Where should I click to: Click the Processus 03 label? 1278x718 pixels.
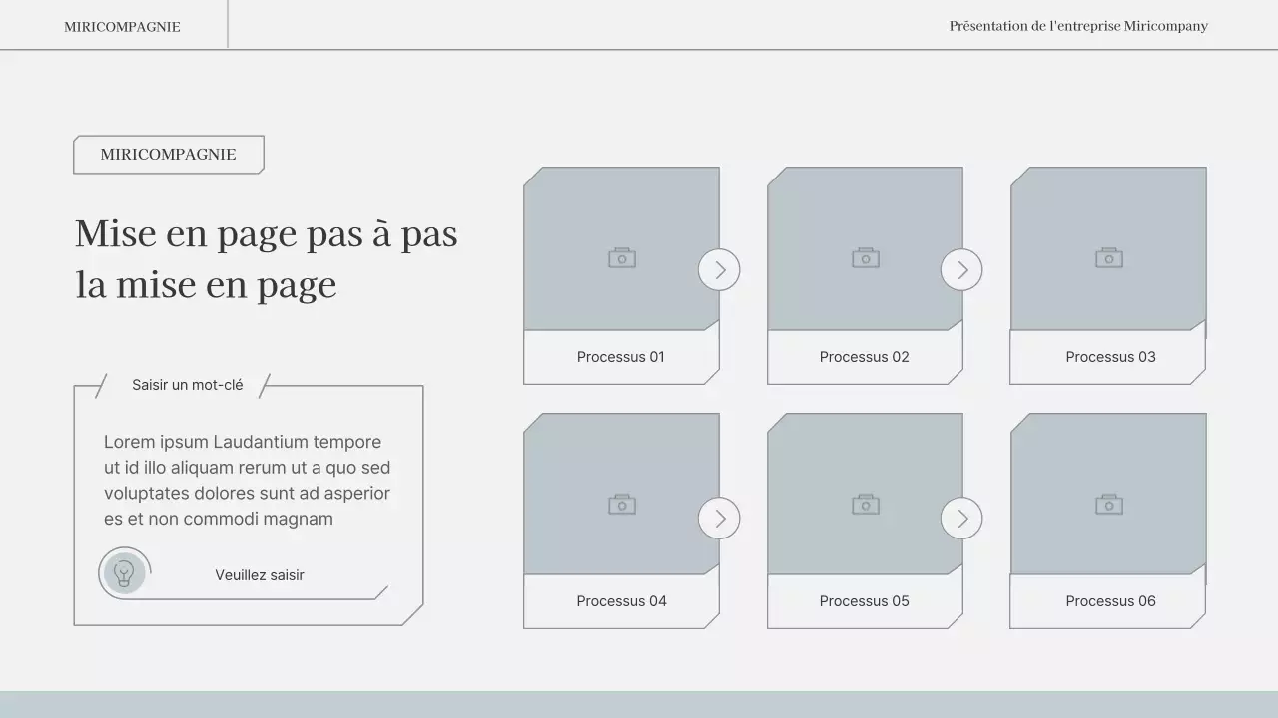coord(1109,356)
